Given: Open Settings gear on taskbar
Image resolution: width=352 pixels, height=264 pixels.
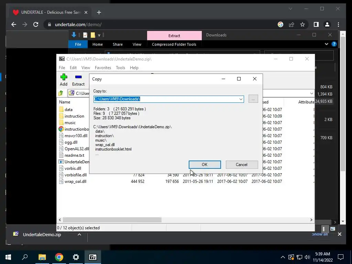Looking at the screenshot, I should coord(76,257).
